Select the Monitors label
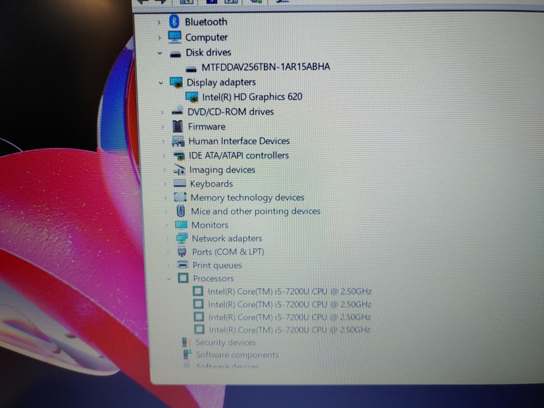Screen dimensions: 544x408 coord(210,225)
